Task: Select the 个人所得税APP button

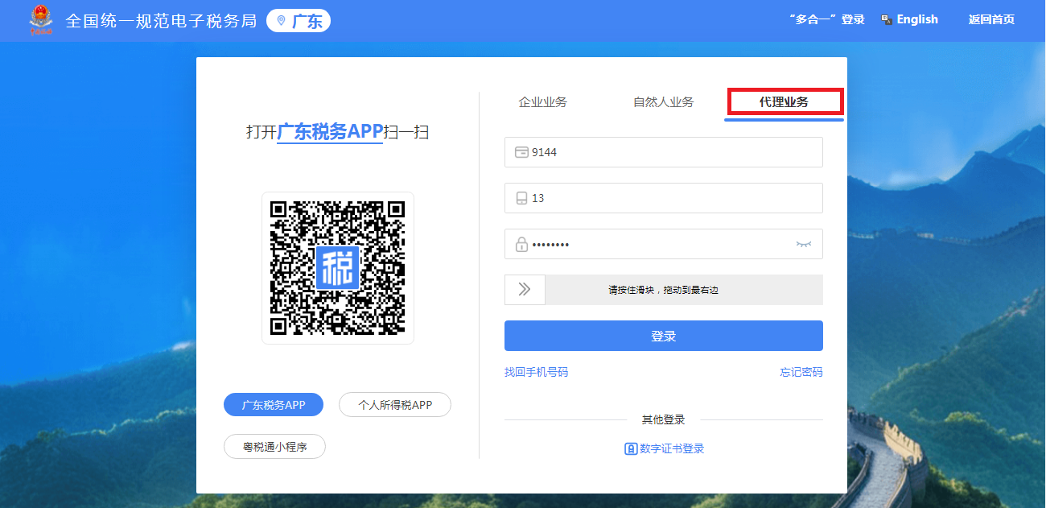Action: pyautogui.click(x=395, y=405)
